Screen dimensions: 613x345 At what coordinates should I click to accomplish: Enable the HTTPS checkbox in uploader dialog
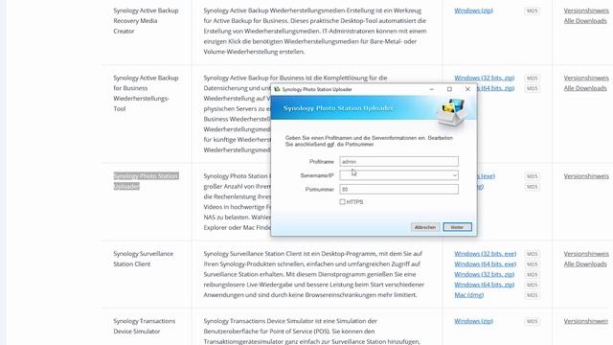(343, 202)
